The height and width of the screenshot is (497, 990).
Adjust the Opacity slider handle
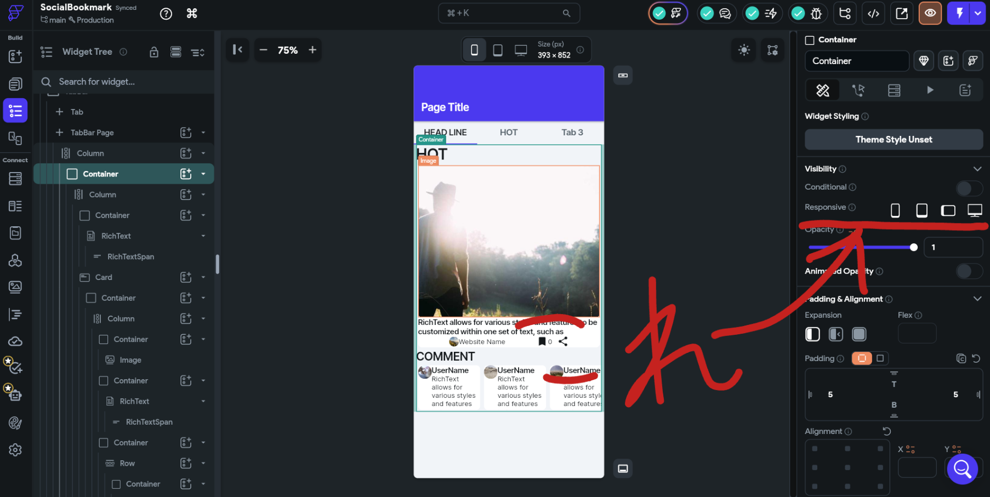(x=913, y=247)
